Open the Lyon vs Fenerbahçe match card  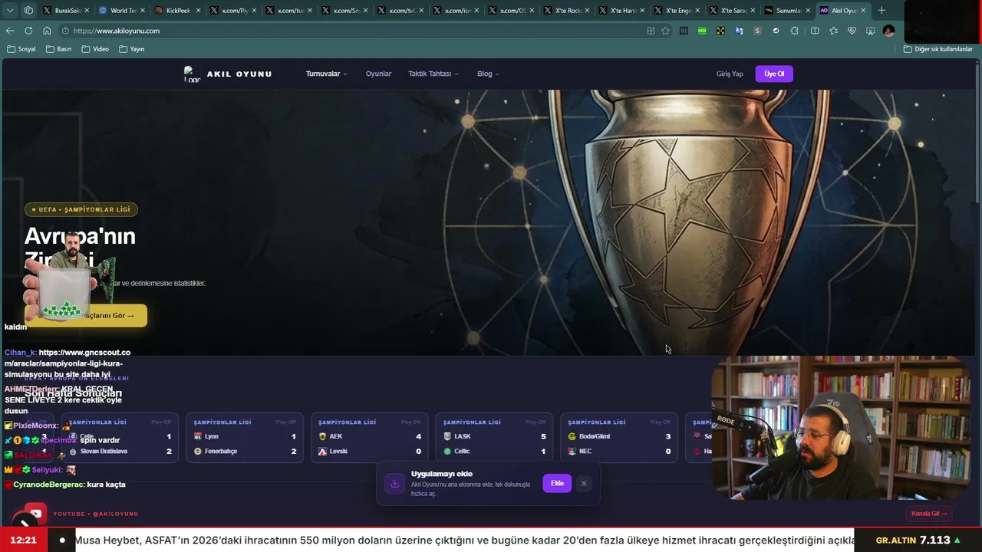245,438
